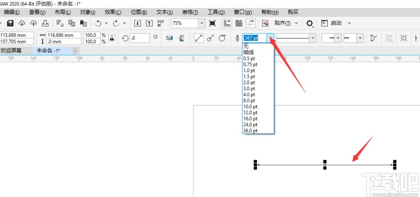This screenshot has width=420, height=197.
Task: Open the zoom level 75% dropdown
Action: click(x=202, y=23)
